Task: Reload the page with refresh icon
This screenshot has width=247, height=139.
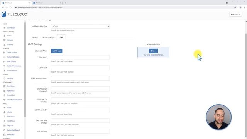Action: point(11,7)
